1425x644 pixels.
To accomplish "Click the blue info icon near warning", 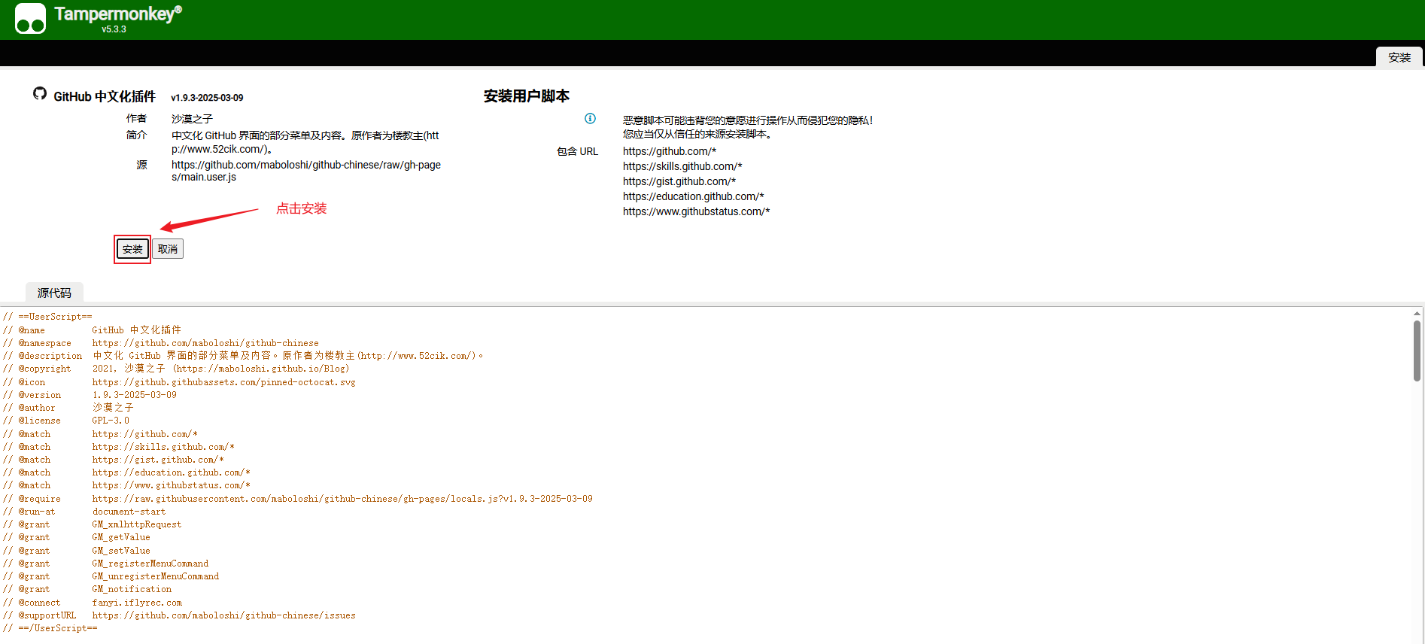I will (590, 118).
